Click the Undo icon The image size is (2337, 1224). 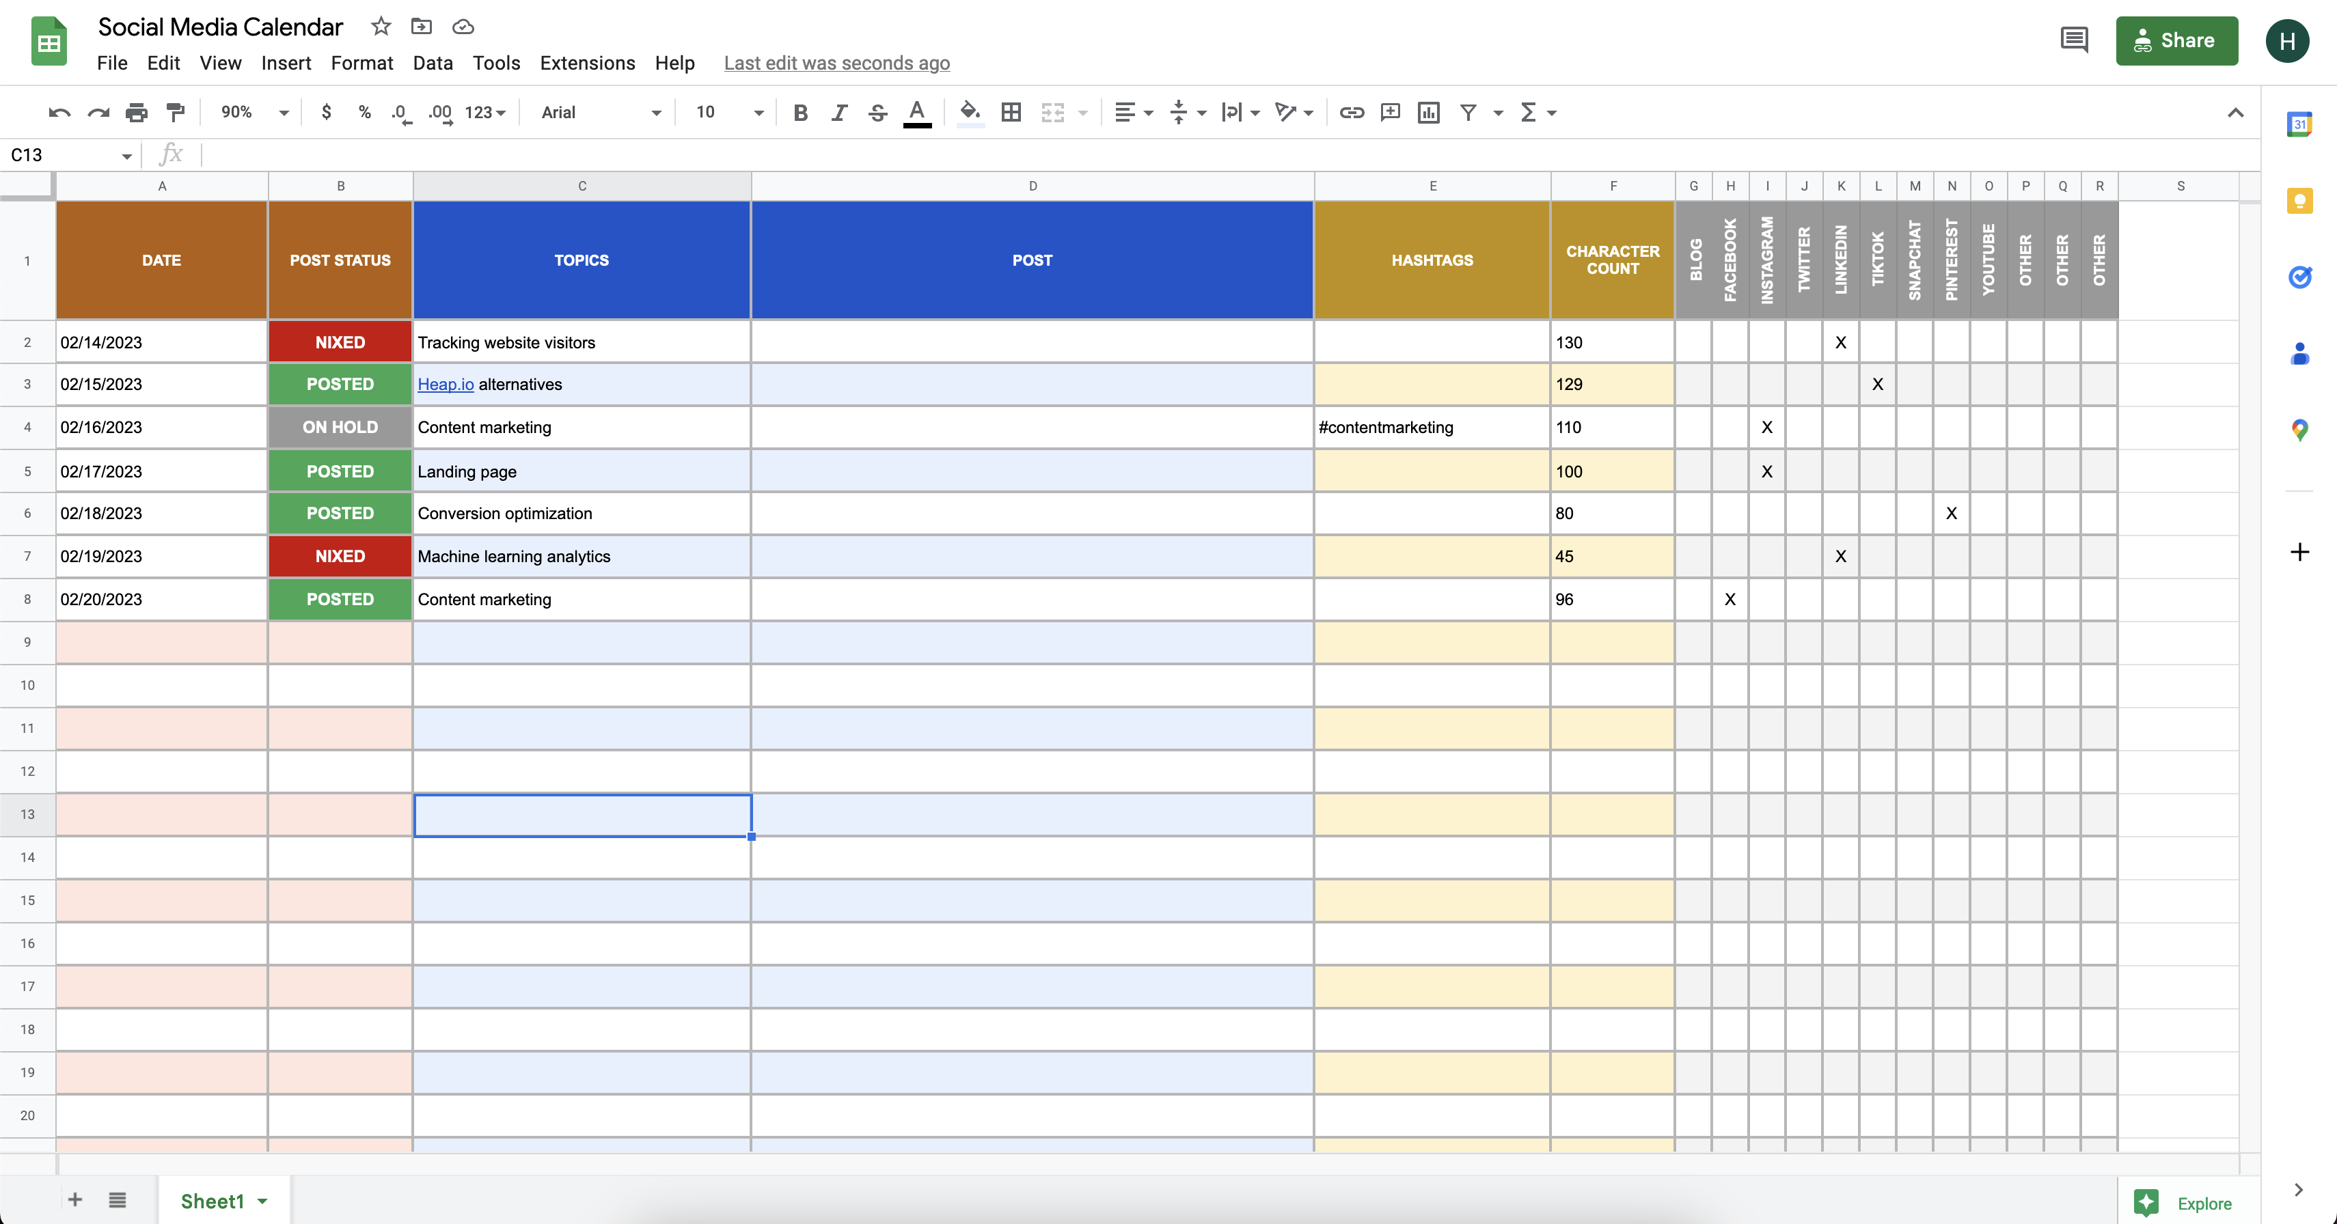coord(60,113)
